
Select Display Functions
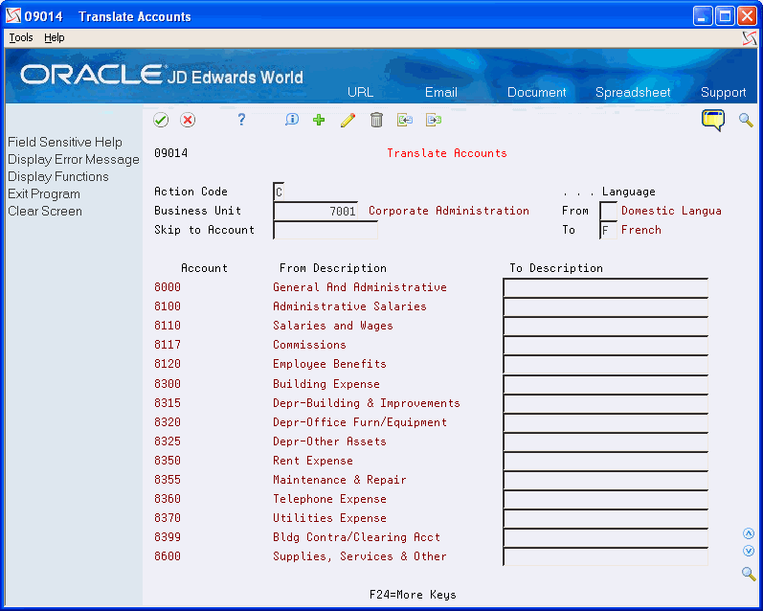[x=58, y=176]
